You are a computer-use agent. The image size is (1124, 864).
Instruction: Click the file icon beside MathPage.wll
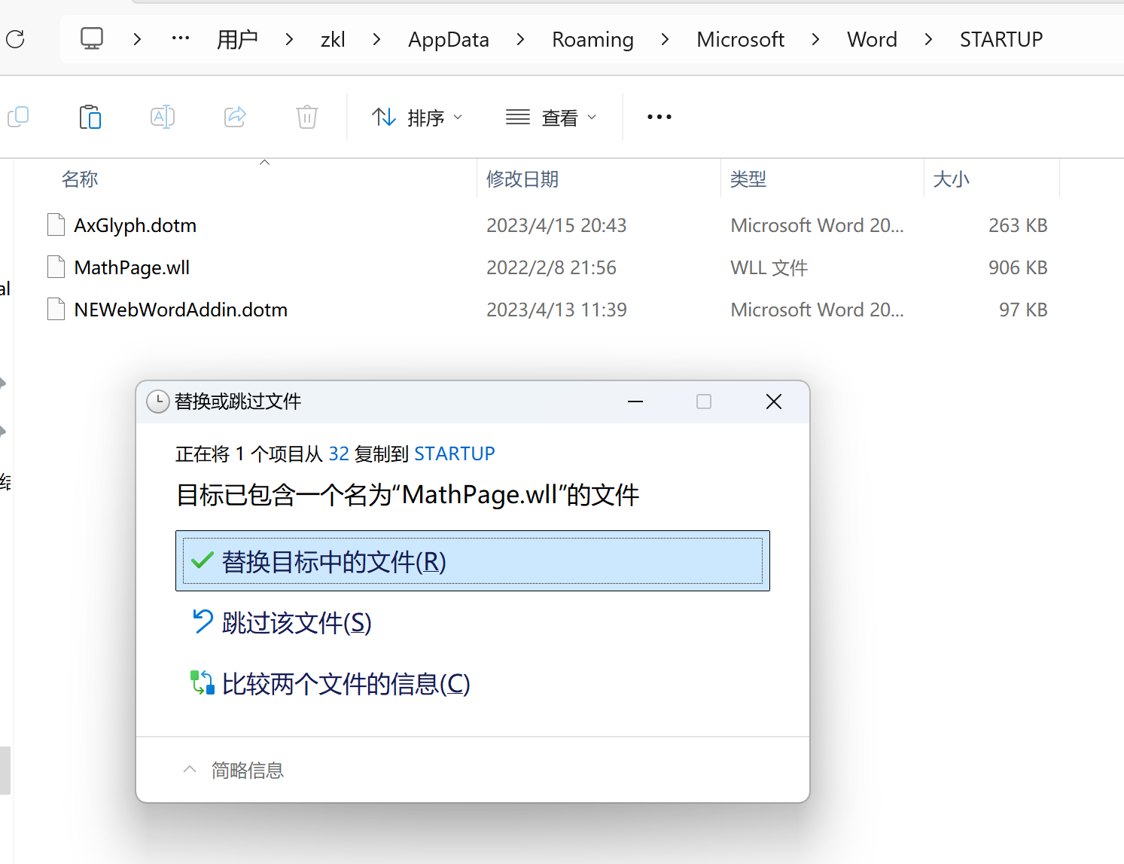point(56,267)
